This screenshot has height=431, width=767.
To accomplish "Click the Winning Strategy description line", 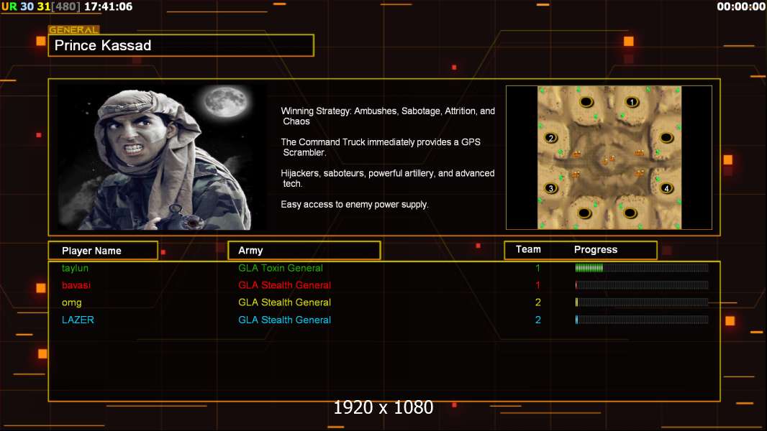I will (387, 116).
